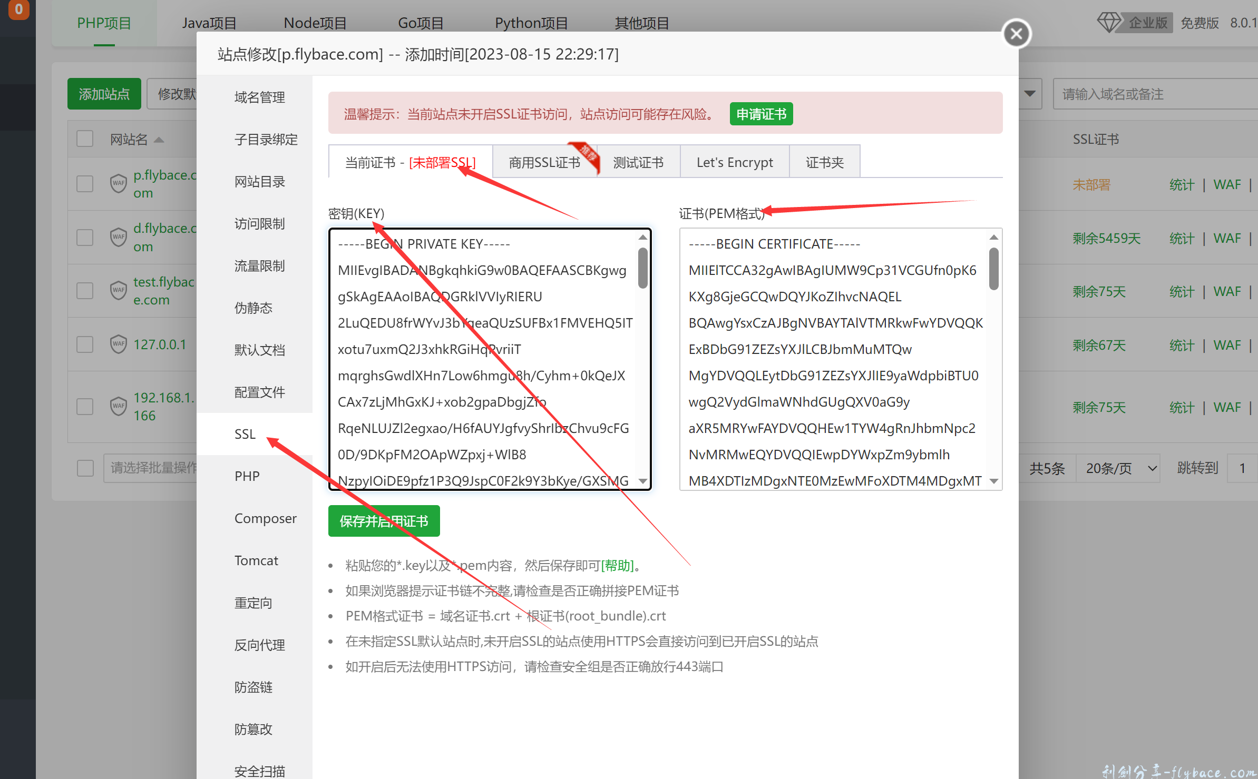Click the 请输入域名或备注 search field
The height and width of the screenshot is (779, 1258).
(x=1154, y=94)
